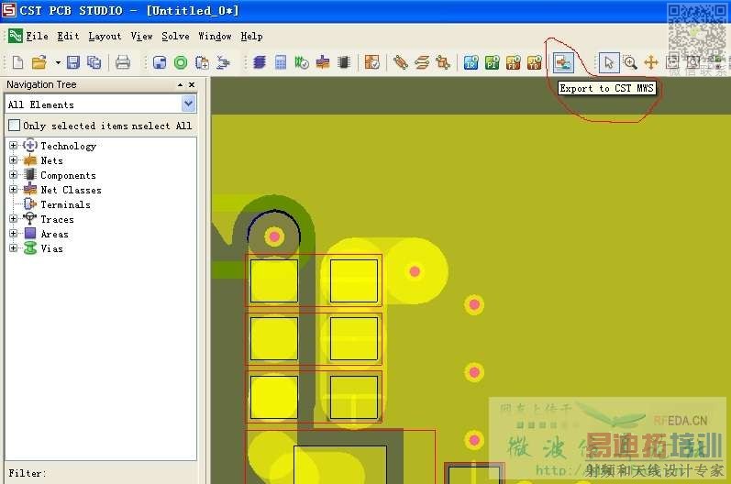This screenshot has height=484, width=731.
Task: Expand the Areas tree node
Action: (x=13, y=234)
